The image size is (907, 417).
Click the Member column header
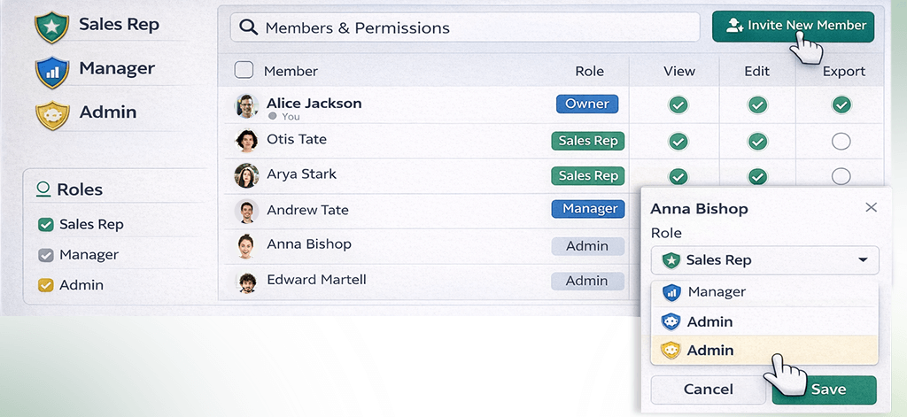click(x=291, y=72)
